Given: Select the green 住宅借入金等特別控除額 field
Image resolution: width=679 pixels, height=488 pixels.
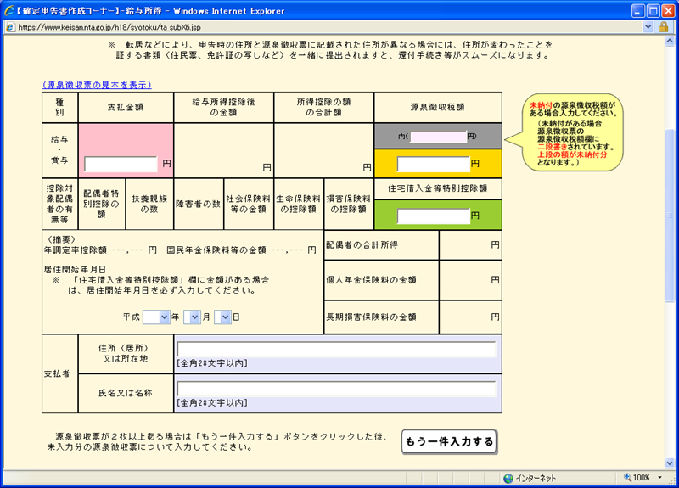Looking at the screenshot, I should (x=433, y=216).
